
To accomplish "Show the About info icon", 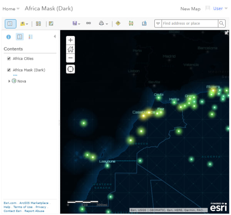I will click(x=8, y=37).
